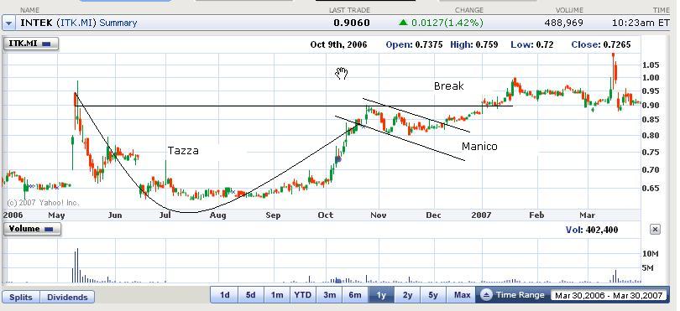Click the volume figure 488,969
Image resolution: width=680 pixels, height=311 pixels.
click(564, 23)
